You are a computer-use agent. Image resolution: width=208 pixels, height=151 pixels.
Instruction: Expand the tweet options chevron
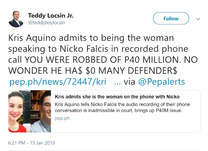(198, 19)
